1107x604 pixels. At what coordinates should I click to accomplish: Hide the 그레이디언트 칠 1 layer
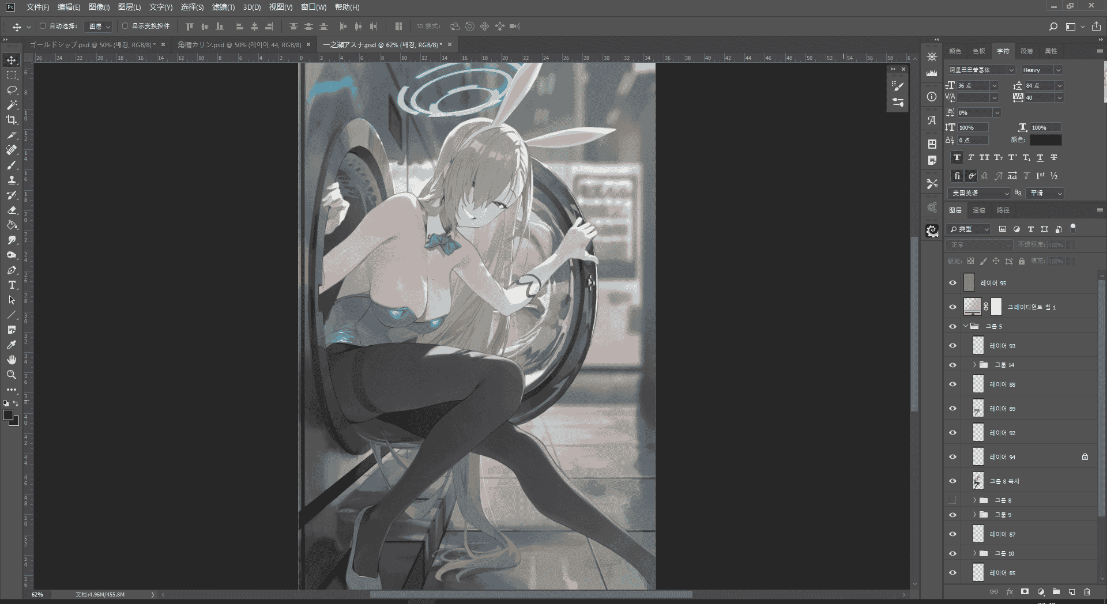point(952,307)
